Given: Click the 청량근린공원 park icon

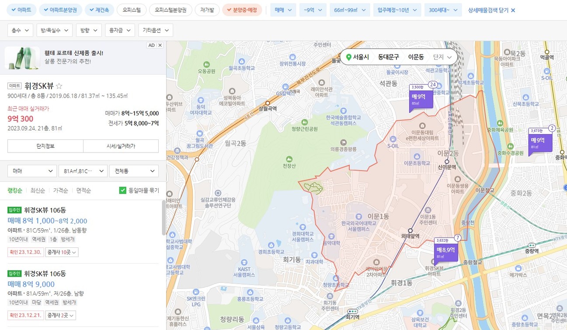Looking at the screenshot, I should pyautogui.click(x=304, y=123).
